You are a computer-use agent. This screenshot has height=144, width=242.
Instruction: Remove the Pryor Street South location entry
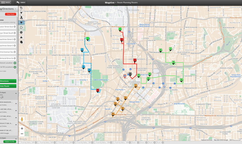pos(15,33)
